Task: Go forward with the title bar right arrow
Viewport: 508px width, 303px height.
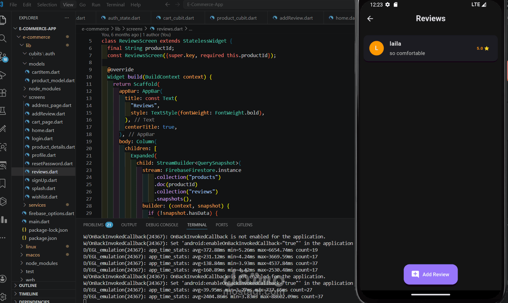Action: (x=177, y=5)
